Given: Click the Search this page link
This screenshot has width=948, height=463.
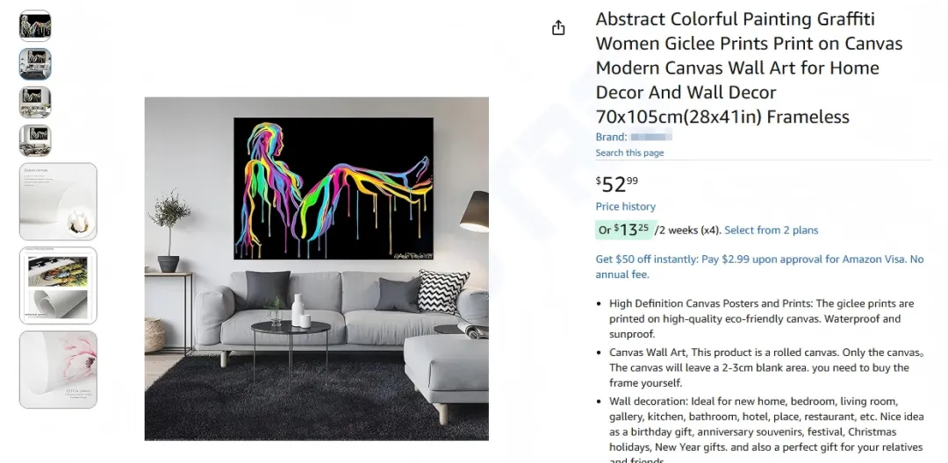Looking at the screenshot, I should coord(629,153).
